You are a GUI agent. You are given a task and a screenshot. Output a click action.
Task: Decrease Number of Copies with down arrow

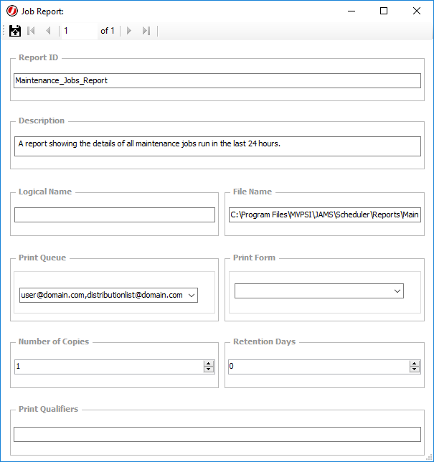[209, 369]
